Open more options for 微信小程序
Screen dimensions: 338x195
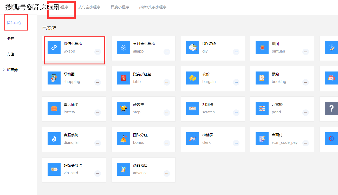point(97,52)
